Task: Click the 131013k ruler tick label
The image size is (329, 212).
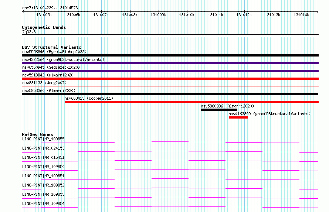Action: coord(273,15)
